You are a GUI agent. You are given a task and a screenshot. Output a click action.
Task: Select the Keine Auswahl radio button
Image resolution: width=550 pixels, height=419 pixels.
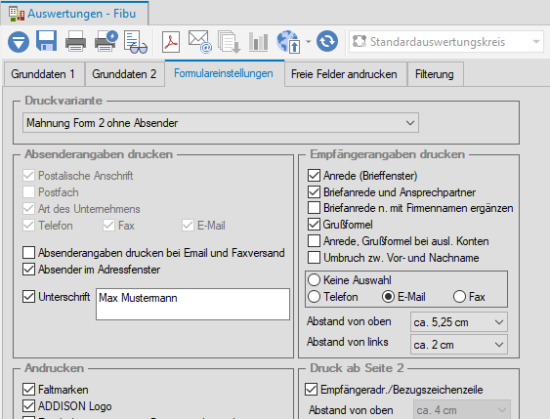tap(314, 279)
